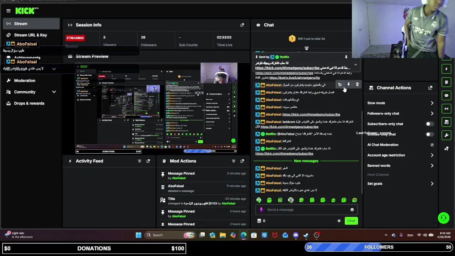Viewport: 455px width, 256px height.
Task: Filter the Mod Actions list
Action: pyautogui.click(x=234, y=161)
